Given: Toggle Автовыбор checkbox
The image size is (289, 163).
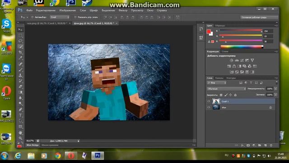Looking at the screenshot, I should [32, 17].
